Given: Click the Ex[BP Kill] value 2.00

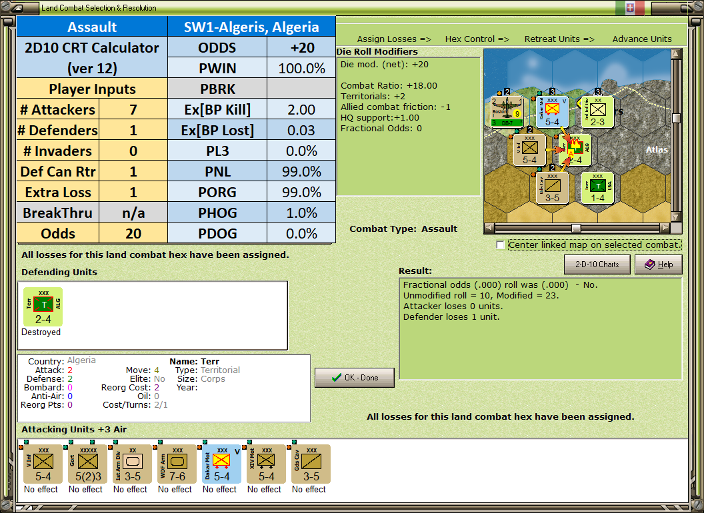Looking at the screenshot, I should coord(301,109).
